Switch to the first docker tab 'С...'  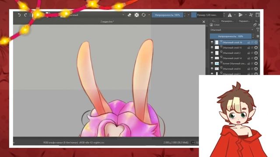click(x=214, y=21)
